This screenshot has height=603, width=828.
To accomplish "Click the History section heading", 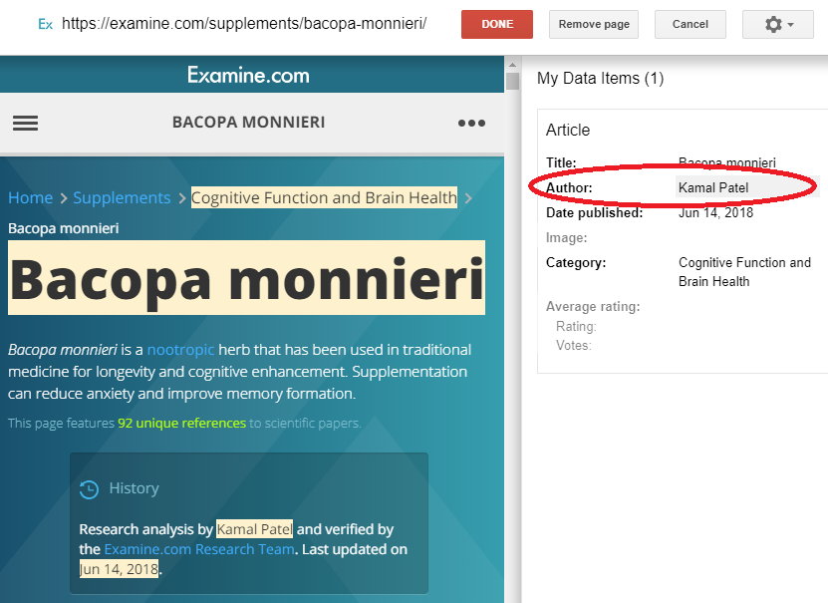I will click(x=135, y=488).
